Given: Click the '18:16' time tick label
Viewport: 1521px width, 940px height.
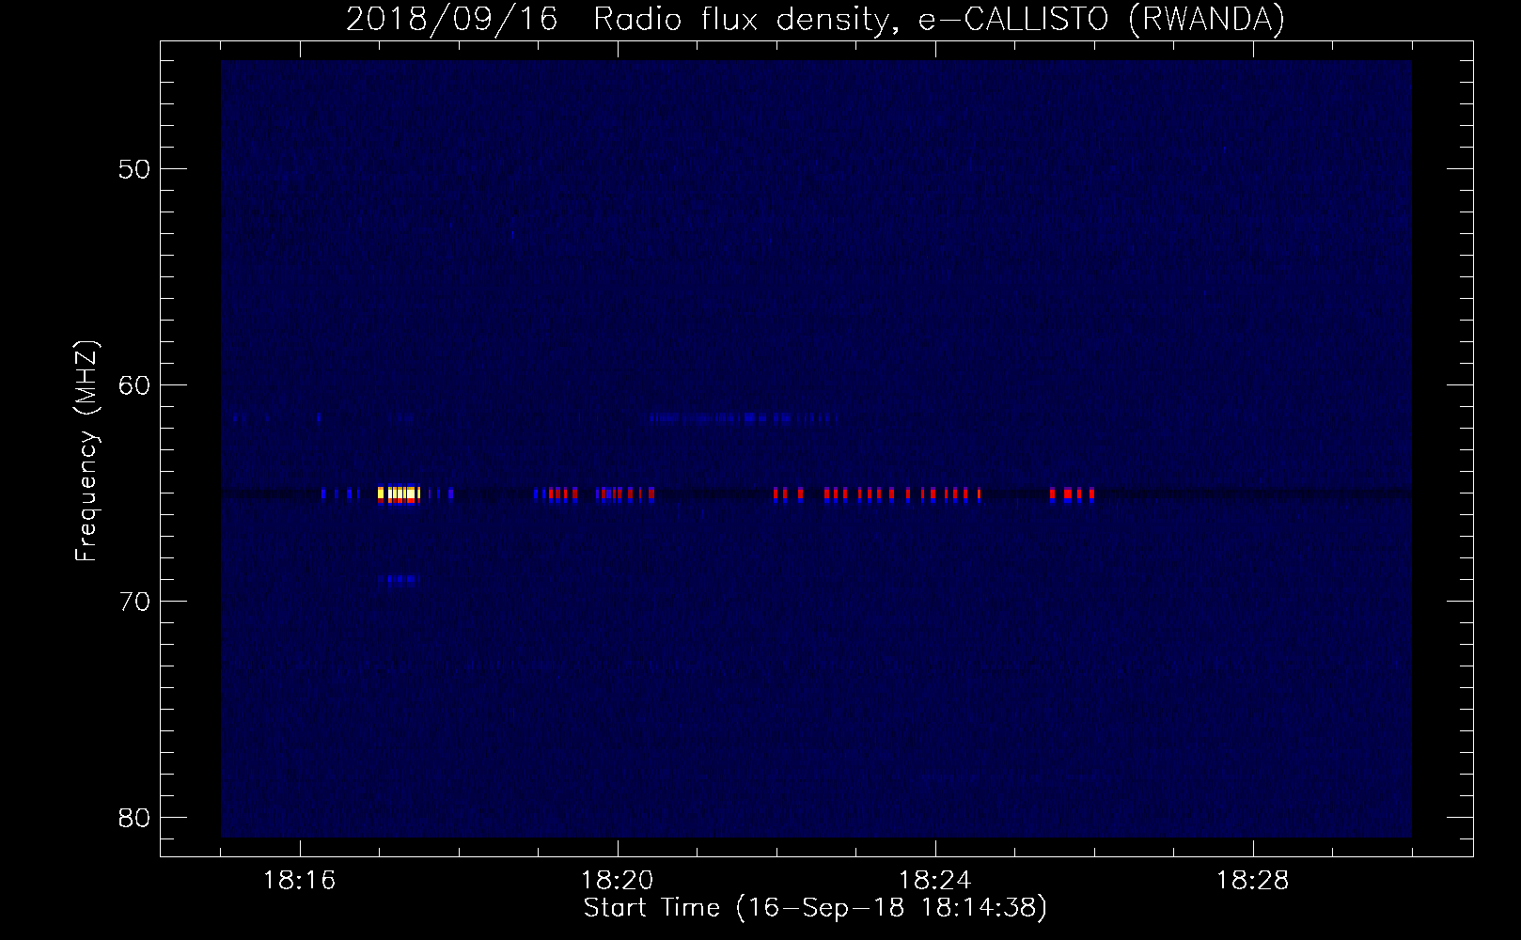Looking at the screenshot, I should coord(299,881).
